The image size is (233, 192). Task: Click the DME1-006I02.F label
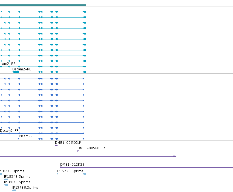pyautogui.click(x=68, y=143)
